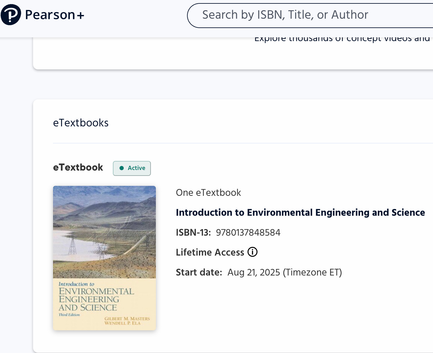The image size is (433, 353).
Task: Click the green dot in the Active badge
Action: tap(122, 168)
